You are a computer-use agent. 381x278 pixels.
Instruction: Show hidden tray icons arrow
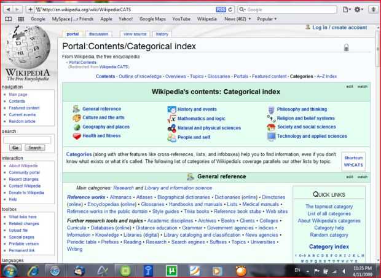click(x=308, y=271)
